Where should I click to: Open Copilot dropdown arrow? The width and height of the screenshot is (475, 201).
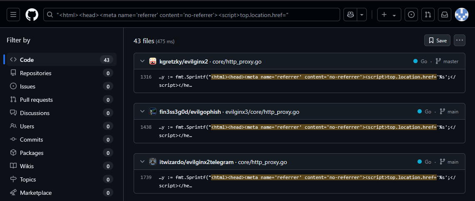[362, 15]
